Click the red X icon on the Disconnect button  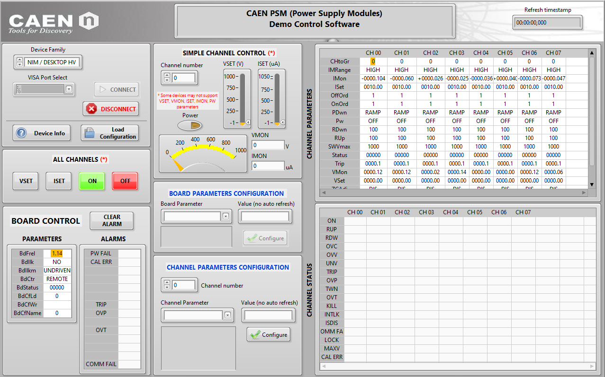point(91,109)
